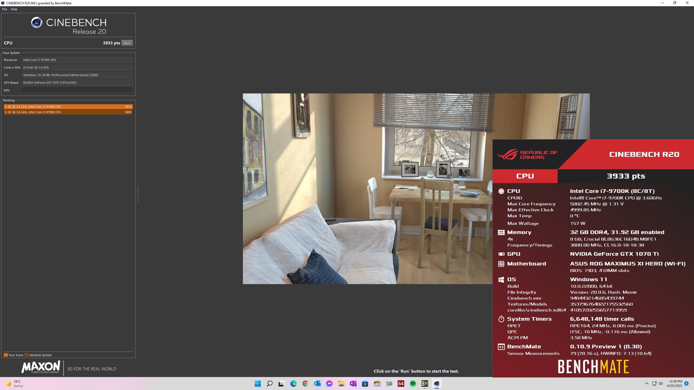Launch Microsoft Edge from taskbar
The image size is (694, 390).
pos(293,383)
